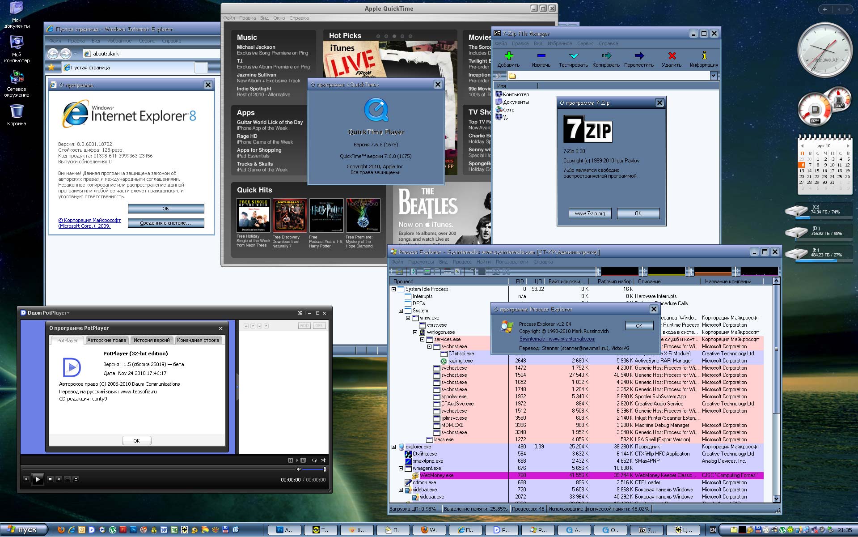Open the Параметры menu in Process Explorer
Image resolution: width=858 pixels, height=537 pixels.
click(x=421, y=262)
